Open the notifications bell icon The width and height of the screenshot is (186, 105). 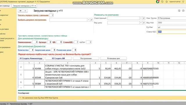tap(158, 2)
